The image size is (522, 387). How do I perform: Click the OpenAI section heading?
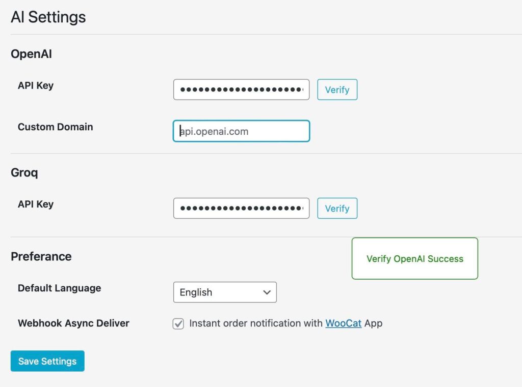[x=31, y=54]
